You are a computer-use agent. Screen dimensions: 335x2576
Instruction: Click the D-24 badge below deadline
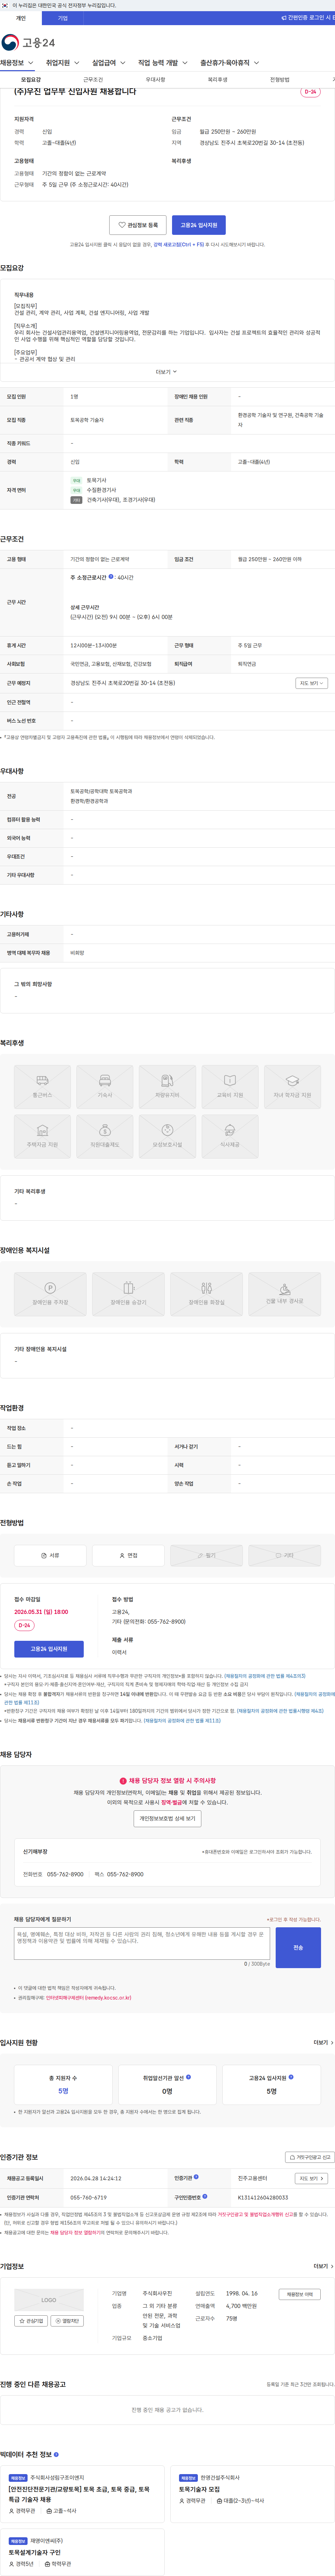(24, 1625)
